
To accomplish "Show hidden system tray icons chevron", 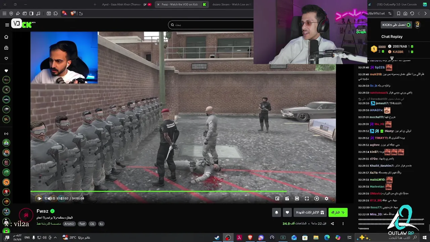I will (x=55, y=237).
